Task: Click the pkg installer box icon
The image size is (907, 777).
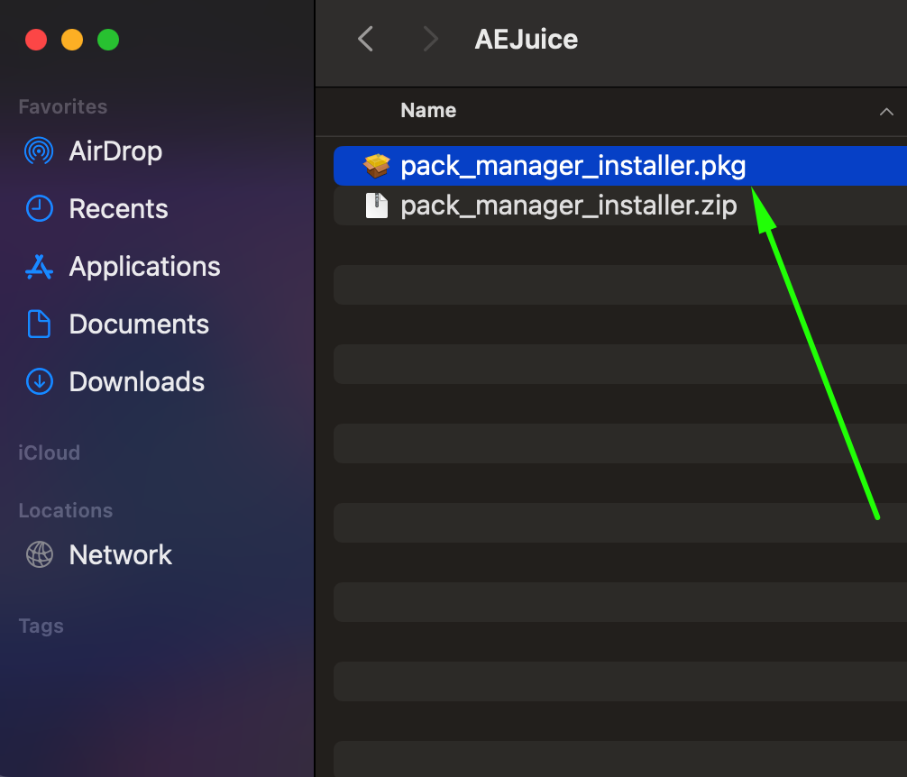Action: pyautogui.click(x=377, y=166)
